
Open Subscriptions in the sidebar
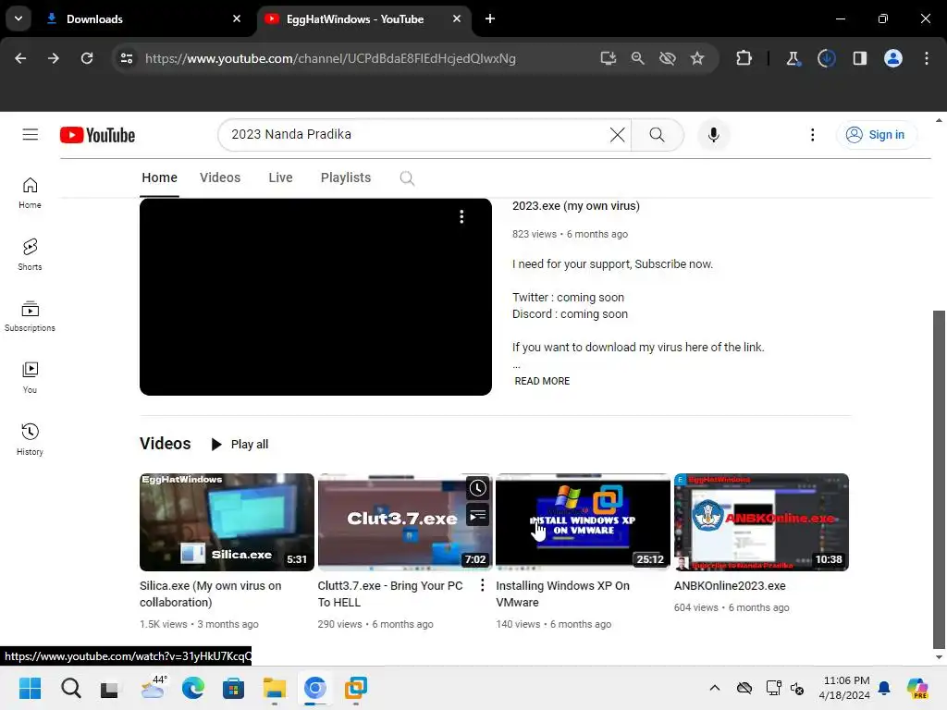point(30,316)
